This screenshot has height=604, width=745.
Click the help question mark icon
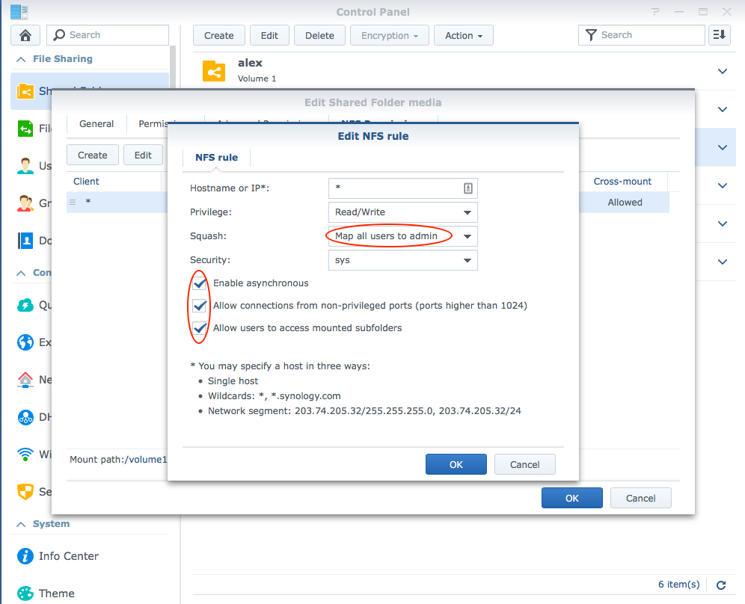point(655,12)
